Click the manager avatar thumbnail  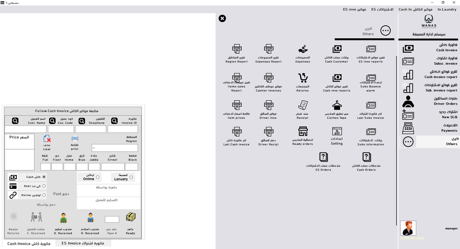[408, 228]
